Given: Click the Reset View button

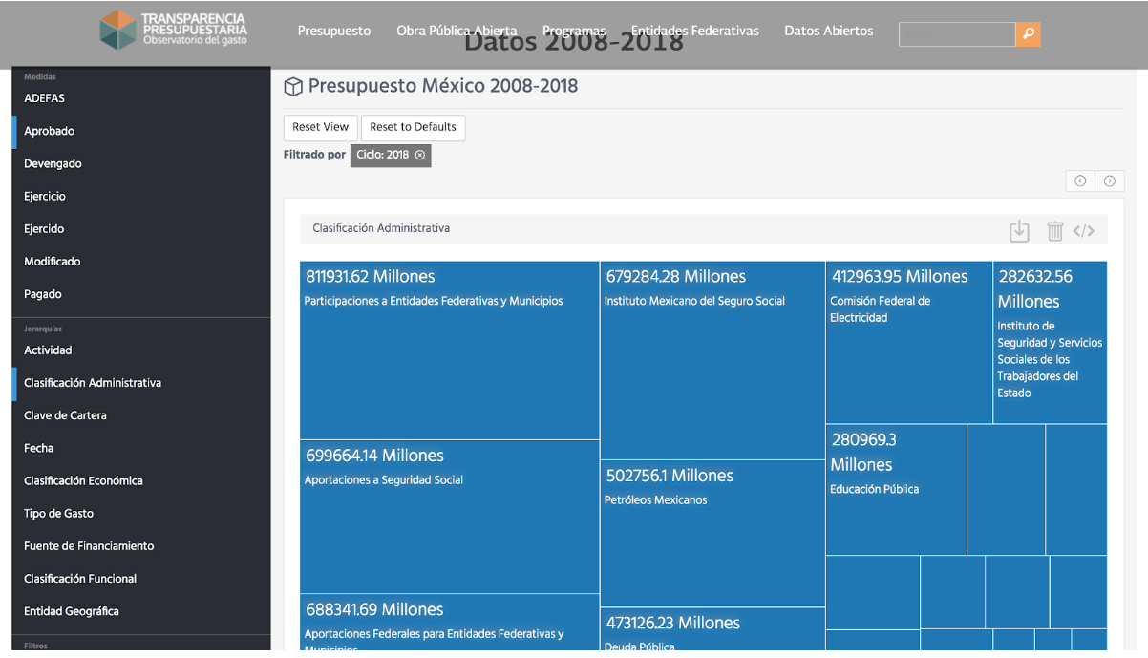Looking at the screenshot, I should coord(321,127).
